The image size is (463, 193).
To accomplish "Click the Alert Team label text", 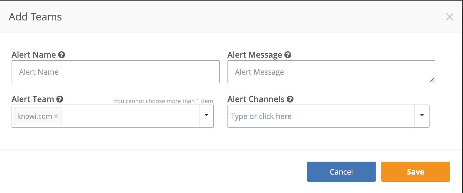I will click(33, 99).
